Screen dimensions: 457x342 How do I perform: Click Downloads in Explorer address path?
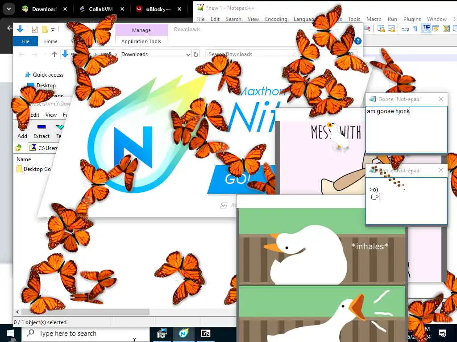[134, 54]
